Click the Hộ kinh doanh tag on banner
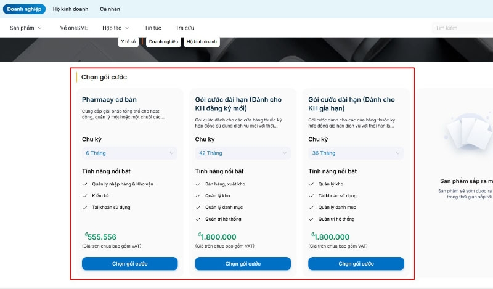 click(x=202, y=41)
